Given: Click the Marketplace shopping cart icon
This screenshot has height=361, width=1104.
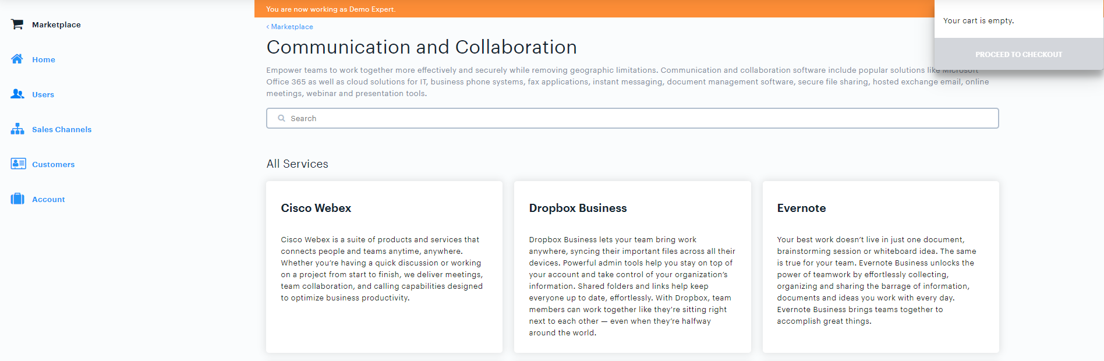Looking at the screenshot, I should click(17, 24).
